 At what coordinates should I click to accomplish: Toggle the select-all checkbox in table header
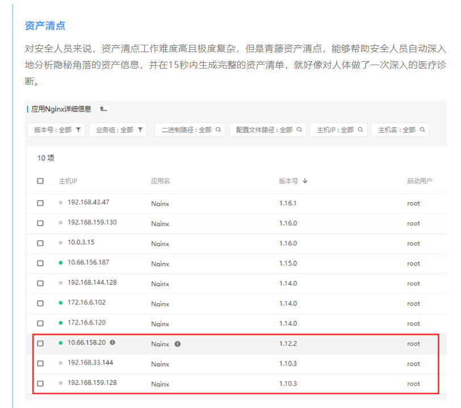pos(40,181)
